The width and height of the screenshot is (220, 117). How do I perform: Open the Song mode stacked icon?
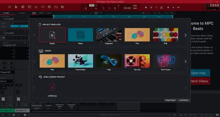tap(63, 7)
